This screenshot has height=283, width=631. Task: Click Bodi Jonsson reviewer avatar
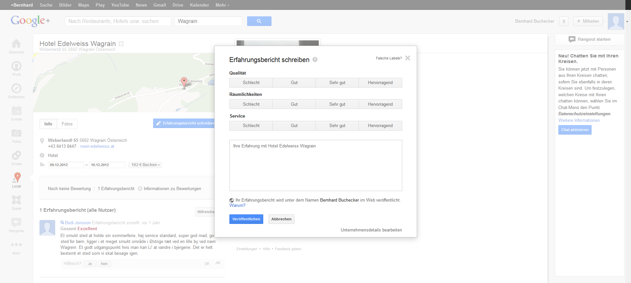pos(47,228)
